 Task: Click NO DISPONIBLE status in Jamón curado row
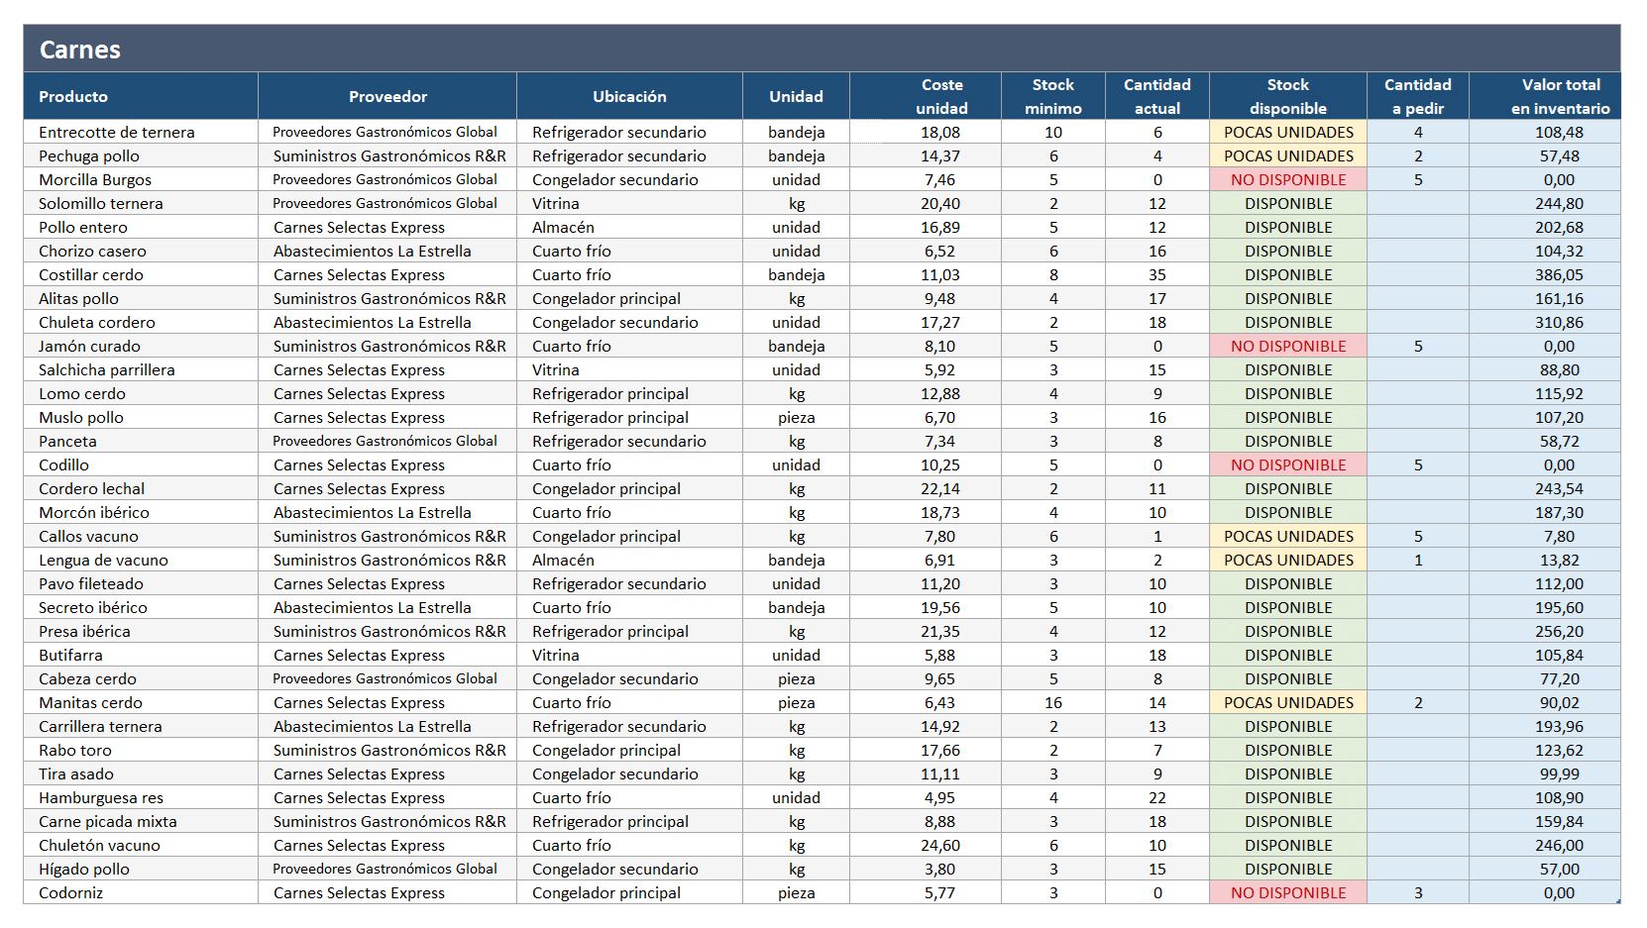1288,346
